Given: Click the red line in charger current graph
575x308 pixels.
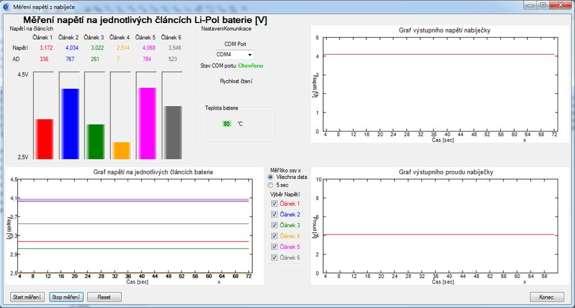Looking at the screenshot, I should pos(438,234).
